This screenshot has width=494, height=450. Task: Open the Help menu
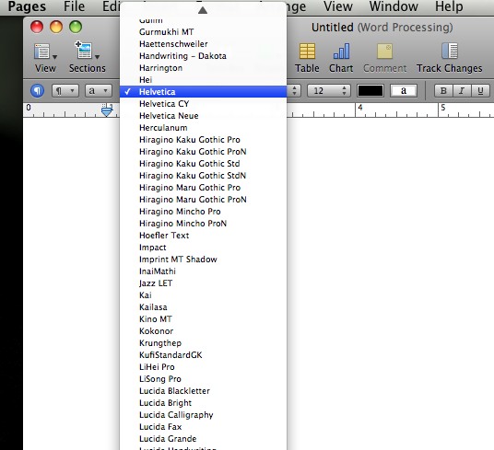[x=449, y=6]
